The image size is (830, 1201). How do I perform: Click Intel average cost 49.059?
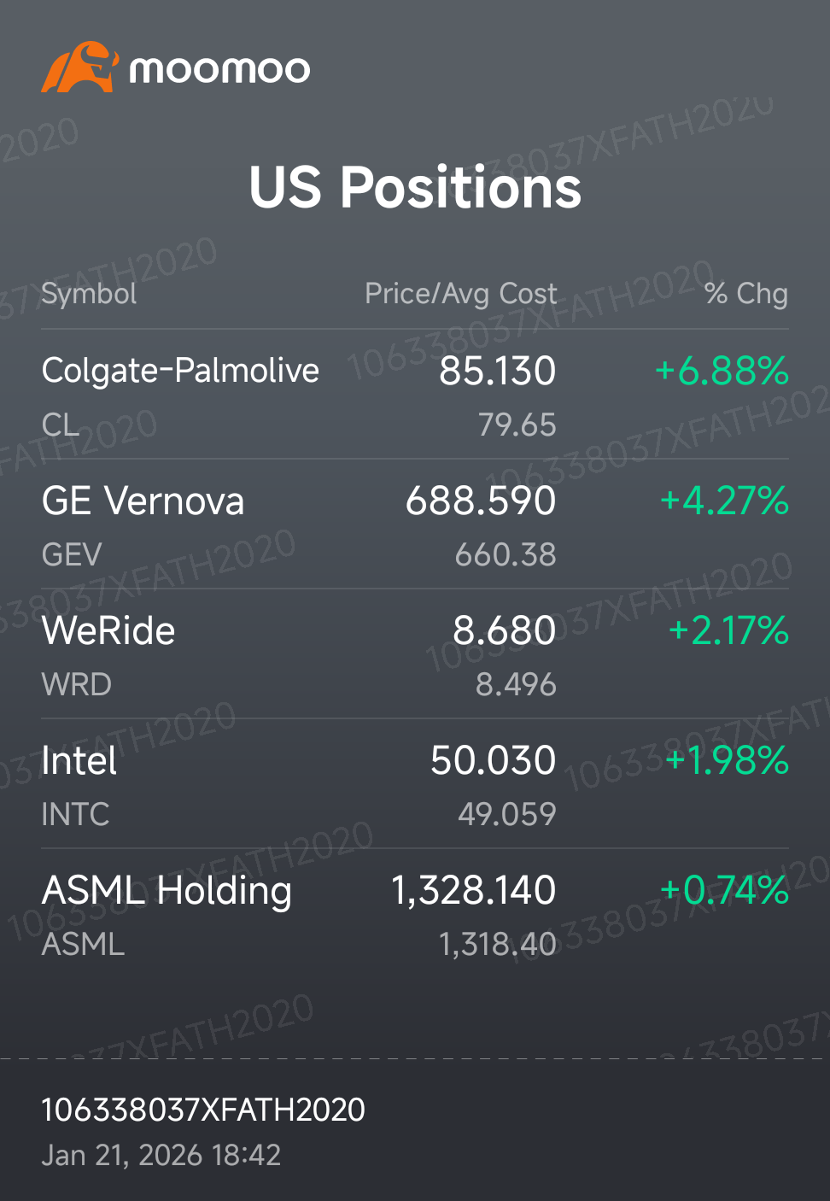(x=507, y=814)
